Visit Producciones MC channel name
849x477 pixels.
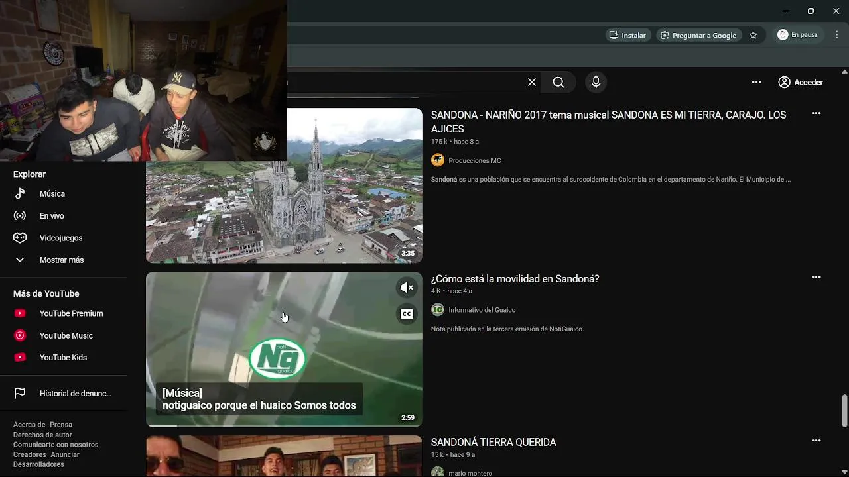[x=475, y=160]
